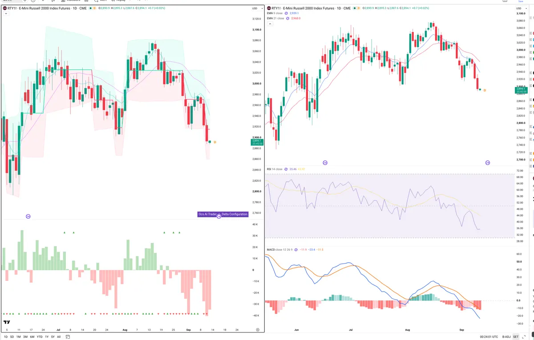Image resolution: width=534 pixels, height=340 pixels.
Task: Select the 5D time range
Action: [x=12, y=337]
